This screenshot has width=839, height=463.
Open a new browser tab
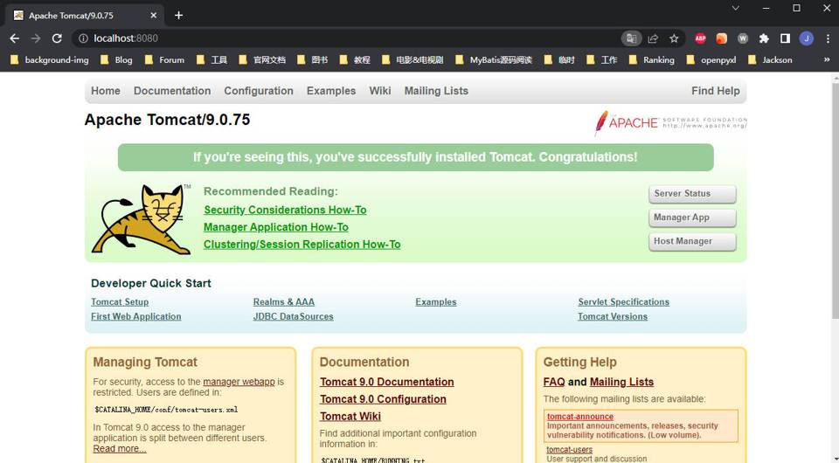point(178,15)
